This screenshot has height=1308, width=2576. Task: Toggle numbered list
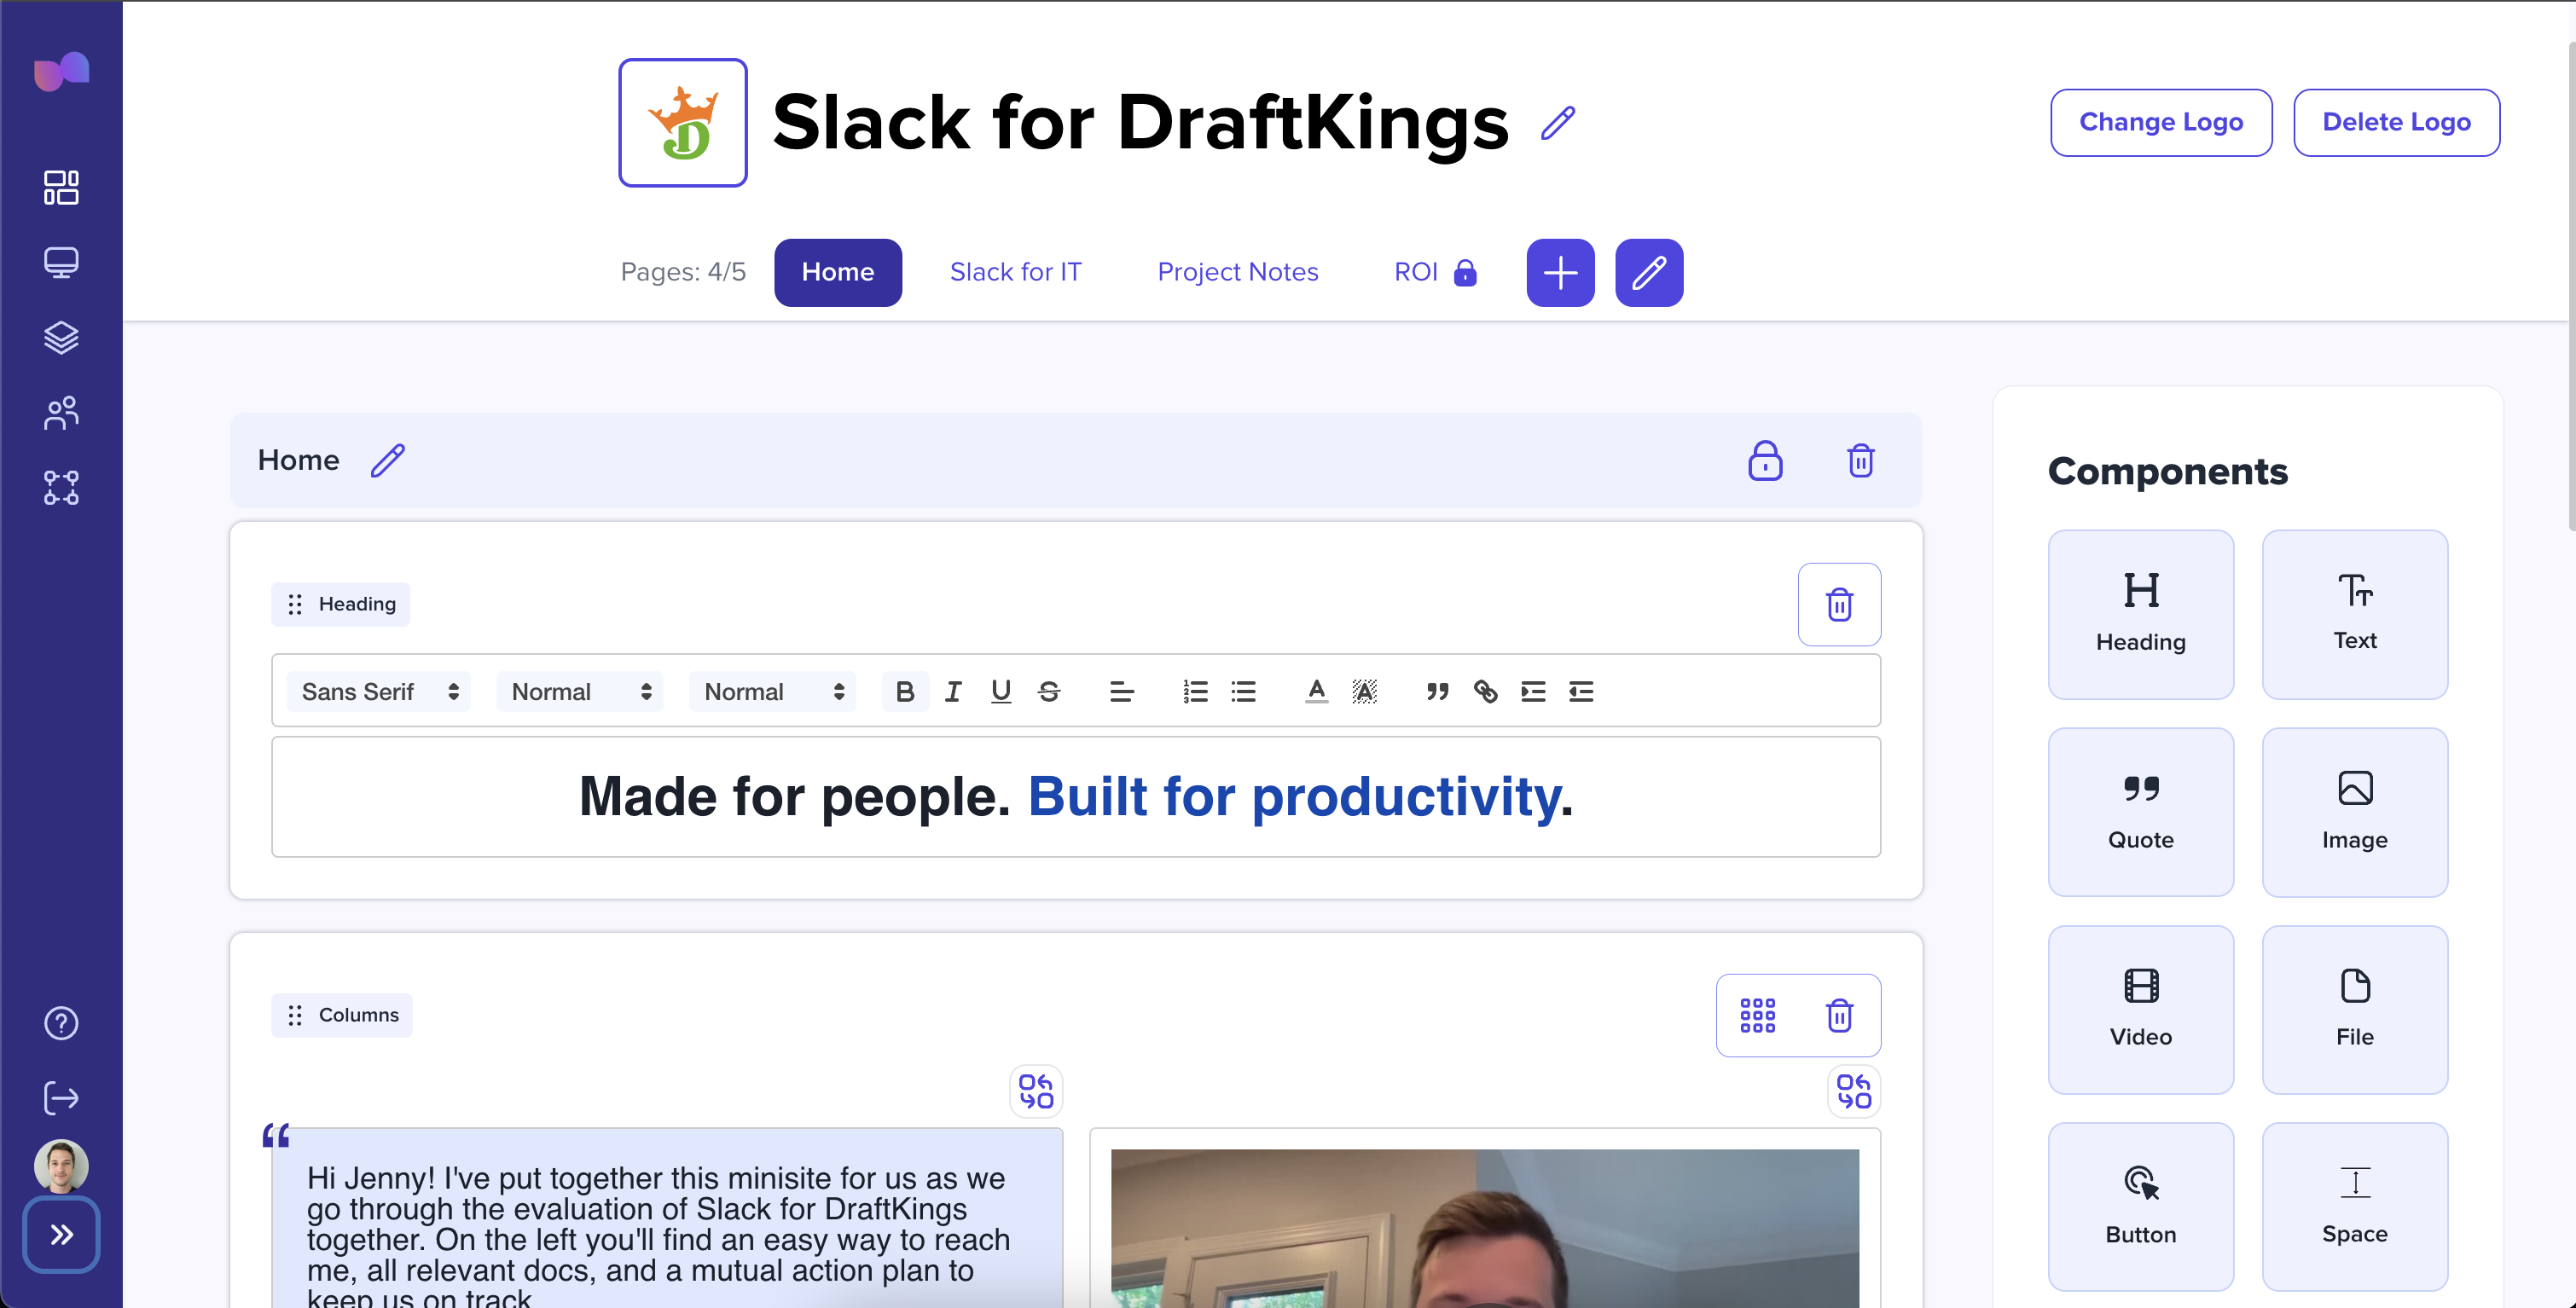click(1195, 691)
